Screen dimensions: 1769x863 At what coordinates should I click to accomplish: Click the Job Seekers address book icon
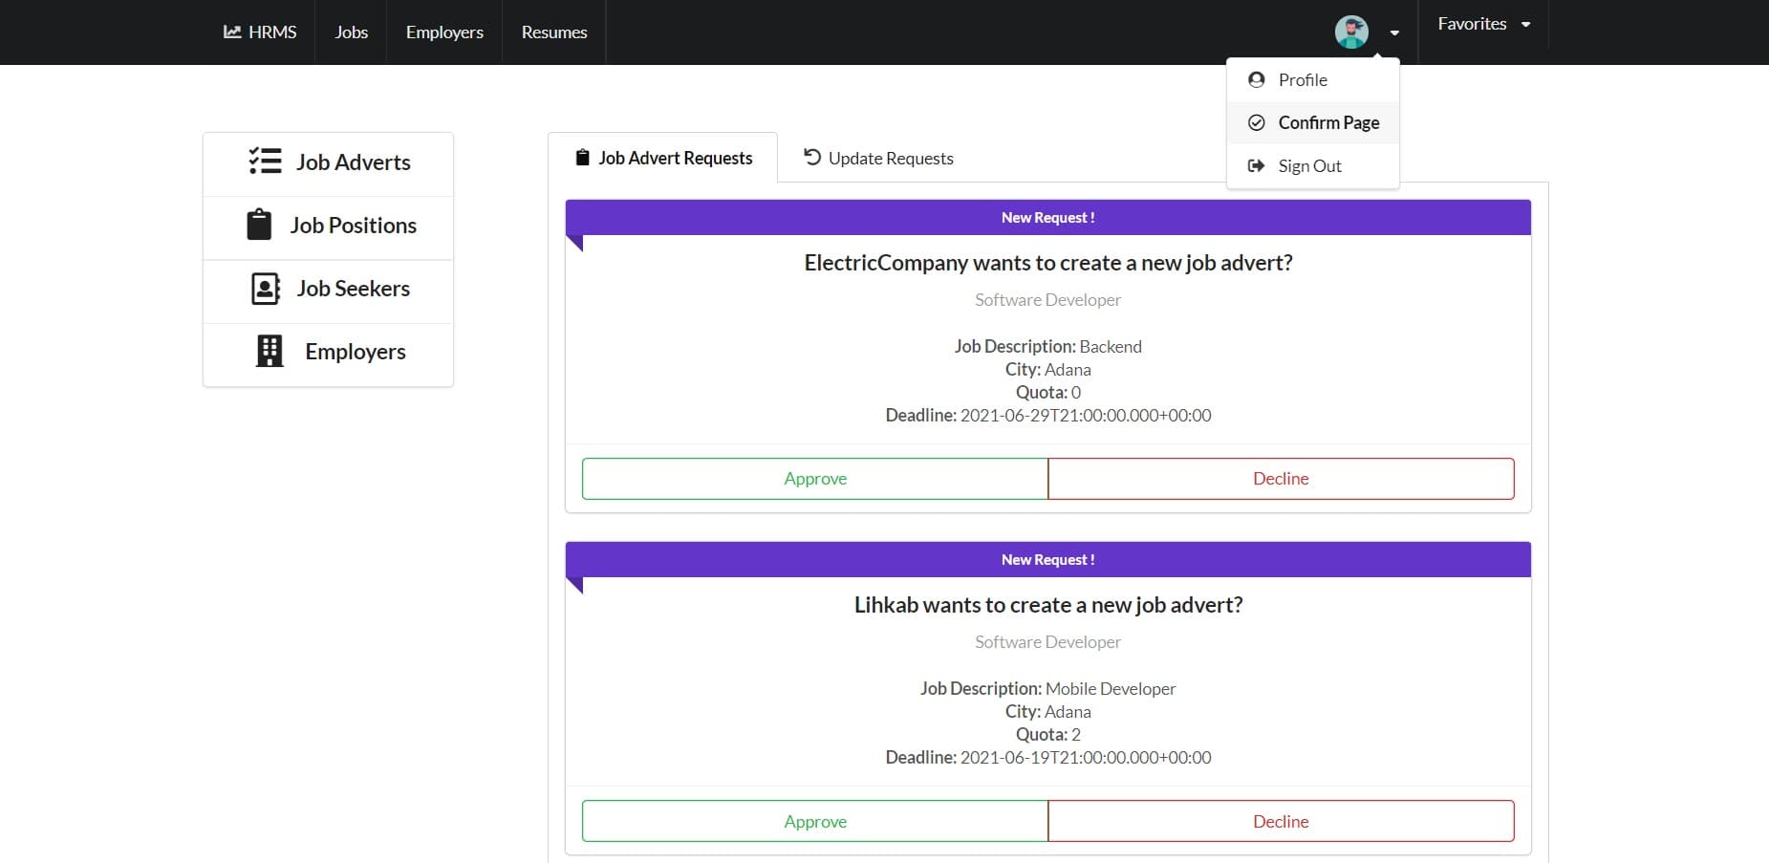[x=265, y=289]
